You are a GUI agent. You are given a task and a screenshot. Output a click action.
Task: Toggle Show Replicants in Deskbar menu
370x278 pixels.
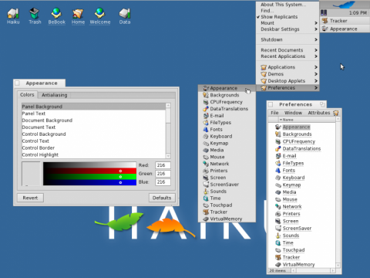pos(288,17)
